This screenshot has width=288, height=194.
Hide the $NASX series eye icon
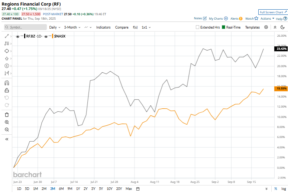tap(46, 36)
